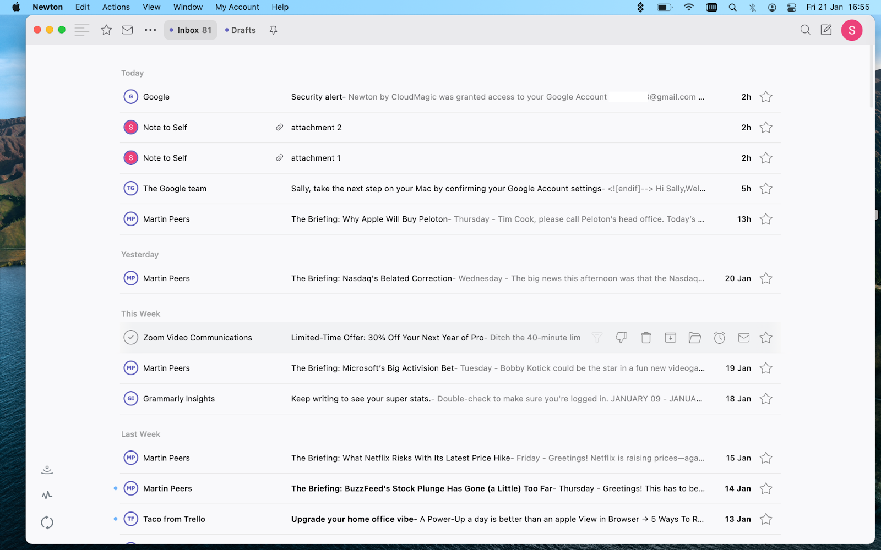
Task: Open the My Account menu
Action: [x=237, y=7]
